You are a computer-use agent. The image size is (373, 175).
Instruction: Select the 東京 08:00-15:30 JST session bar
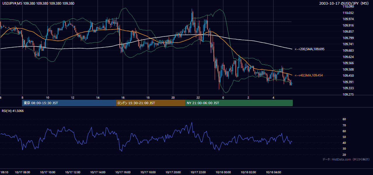point(69,103)
